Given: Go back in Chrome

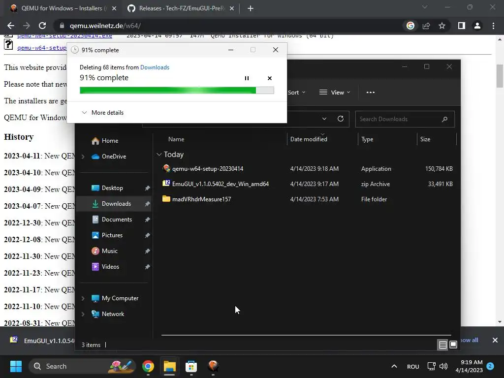Looking at the screenshot, I should (x=11, y=26).
